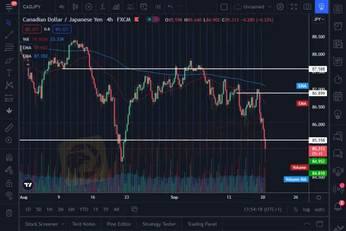Screen dimensions: 346x231
Task: Open the JPY currency dropdown
Action: (318, 20)
